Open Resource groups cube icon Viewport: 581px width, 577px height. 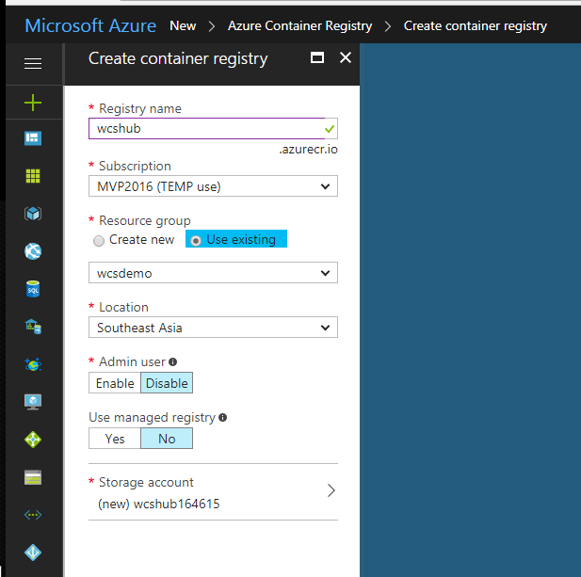click(33, 214)
